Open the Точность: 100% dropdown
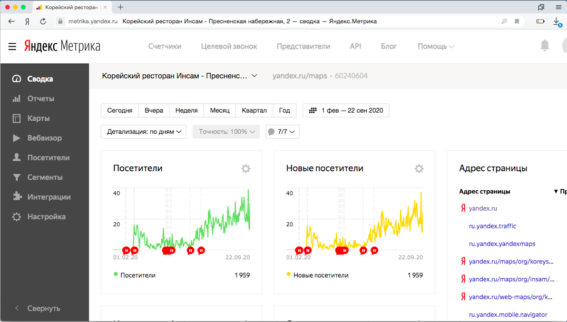This screenshot has width=567, height=322. (x=226, y=132)
